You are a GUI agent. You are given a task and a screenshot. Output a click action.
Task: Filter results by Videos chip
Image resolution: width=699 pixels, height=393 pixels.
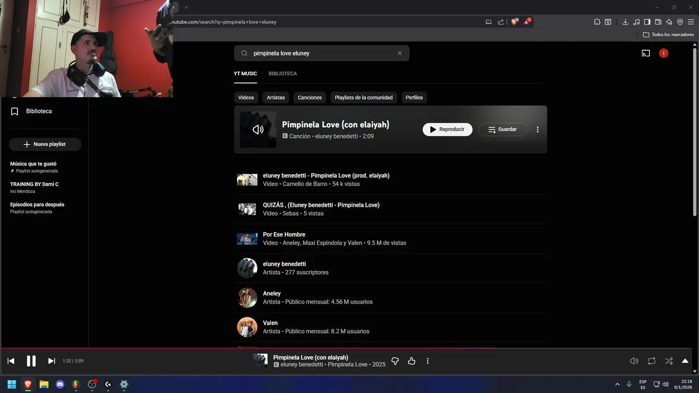tap(246, 98)
